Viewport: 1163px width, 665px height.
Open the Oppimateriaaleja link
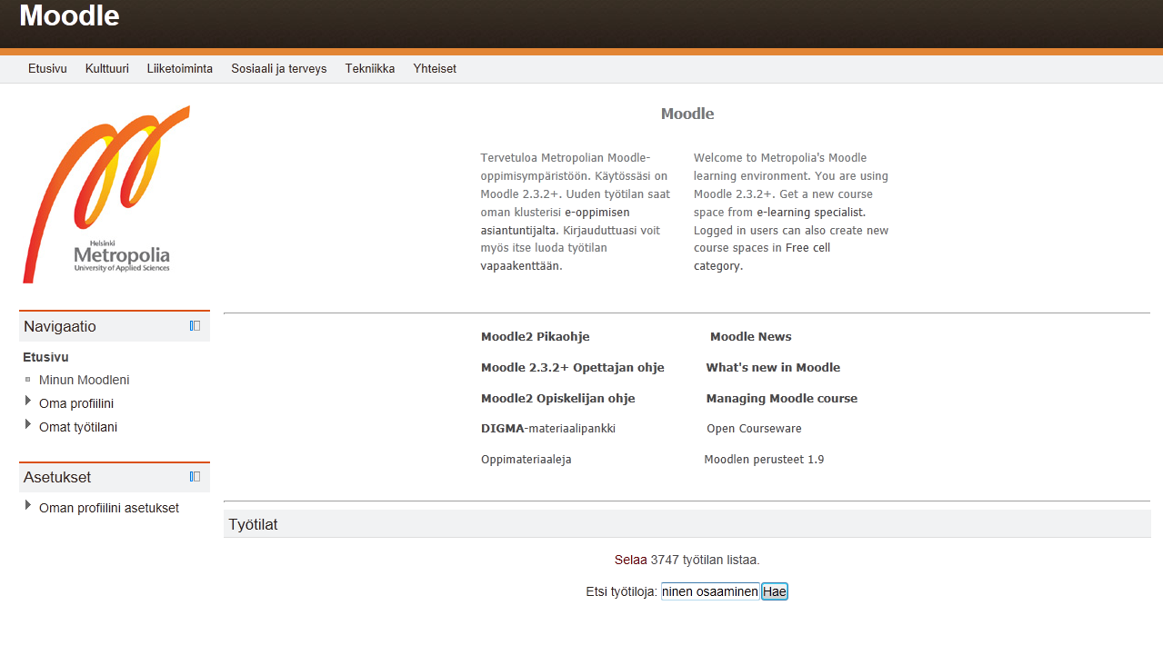(x=526, y=460)
